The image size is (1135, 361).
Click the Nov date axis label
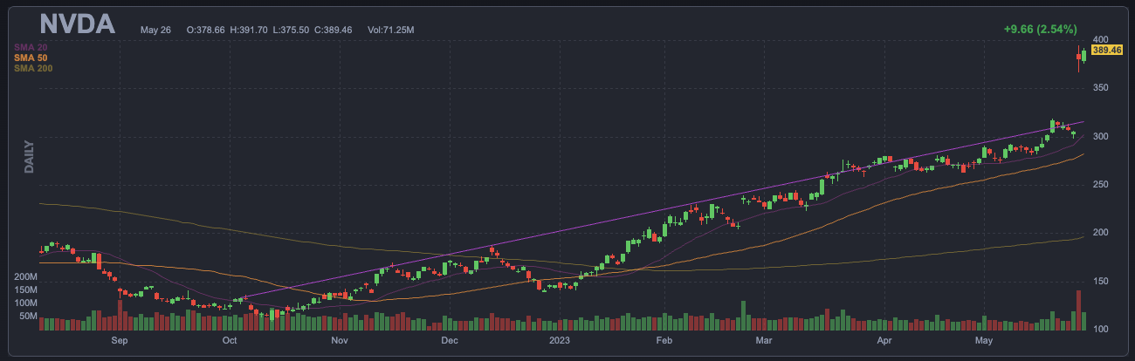[340, 341]
